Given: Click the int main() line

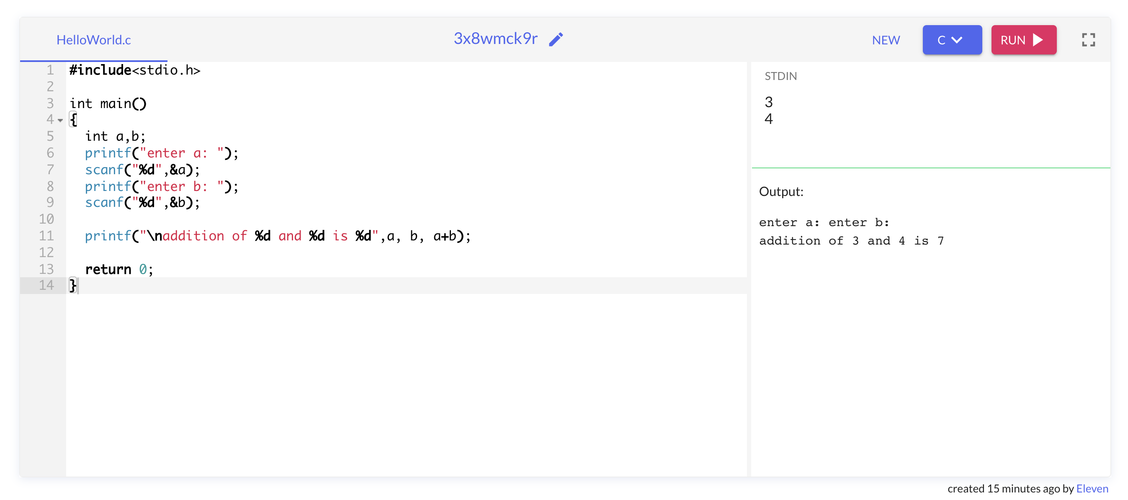Looking at the screenshot, I should click(x=108, y=103).
